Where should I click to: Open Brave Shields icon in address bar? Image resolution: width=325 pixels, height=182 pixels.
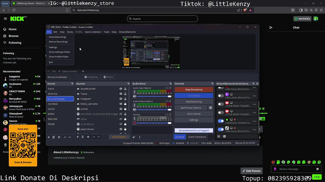tap(245, 10)
